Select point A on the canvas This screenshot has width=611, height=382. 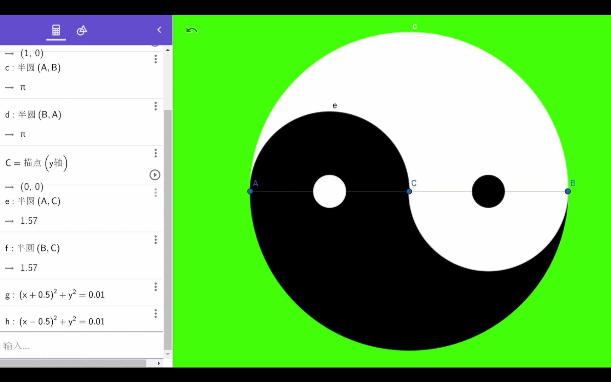[x=250, y=191]
